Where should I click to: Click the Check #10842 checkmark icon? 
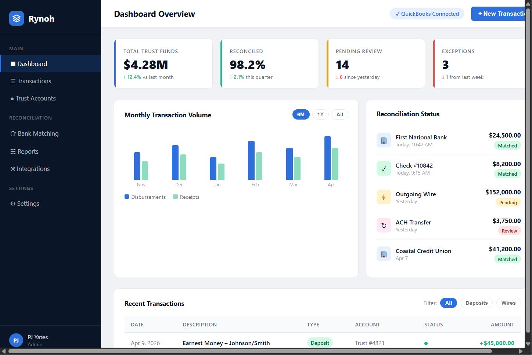coord(384,169)
